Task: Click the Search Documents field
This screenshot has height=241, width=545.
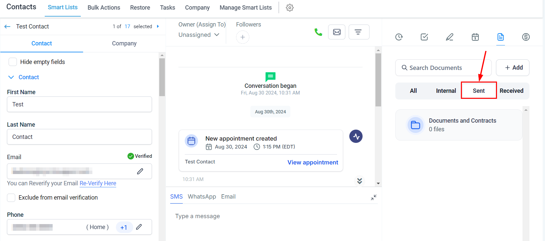Action: (444, 68)
